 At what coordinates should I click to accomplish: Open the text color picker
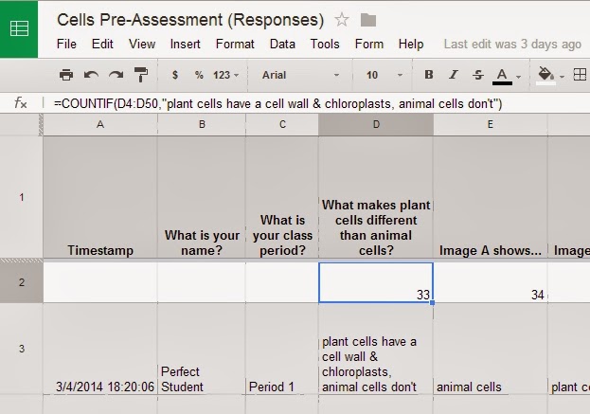[x=507, y=76]
